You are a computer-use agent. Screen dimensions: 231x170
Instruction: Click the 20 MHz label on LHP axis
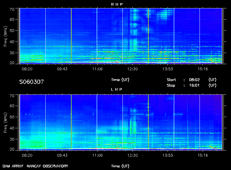[x=12, y=149]
